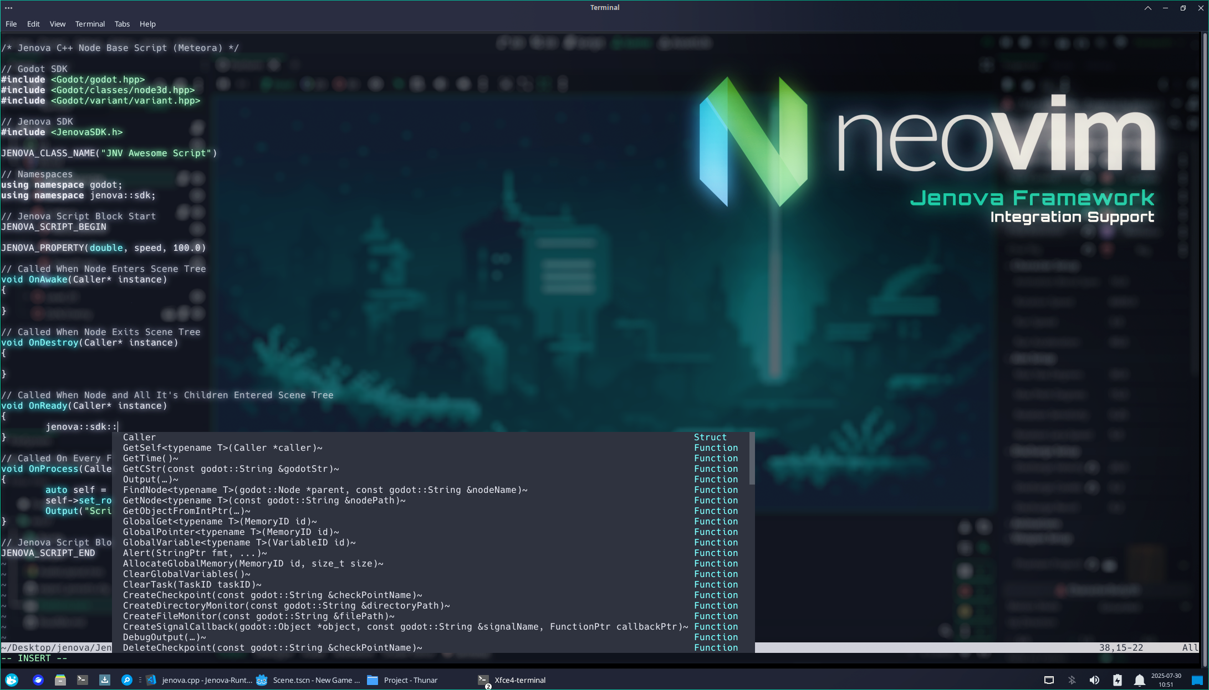Minimize the Terminal window
This screenshot has width=1209, height=690.
pos(1165,8)
